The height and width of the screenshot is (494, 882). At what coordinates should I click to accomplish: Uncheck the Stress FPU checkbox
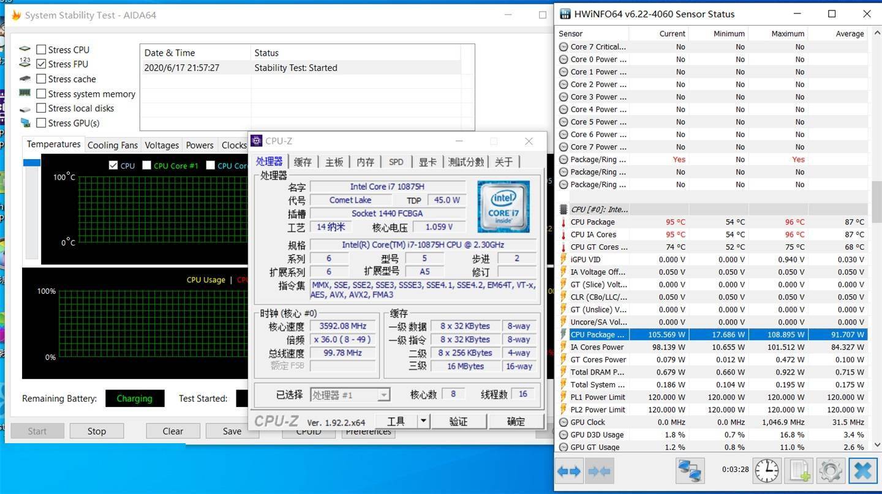41,64
